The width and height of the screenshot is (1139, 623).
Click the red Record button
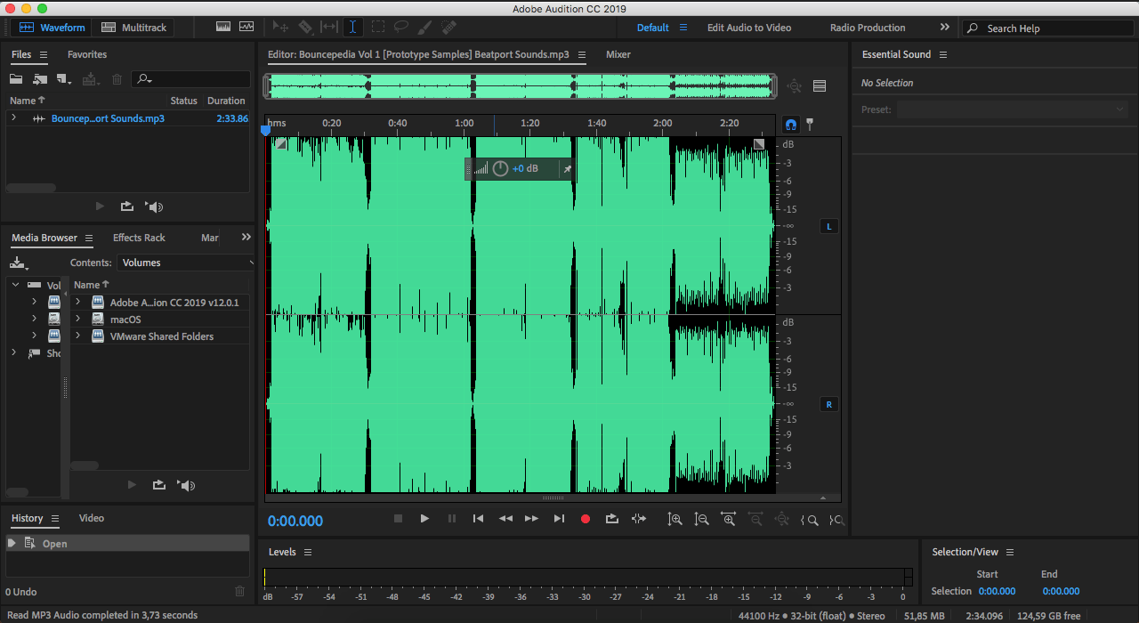586,519
